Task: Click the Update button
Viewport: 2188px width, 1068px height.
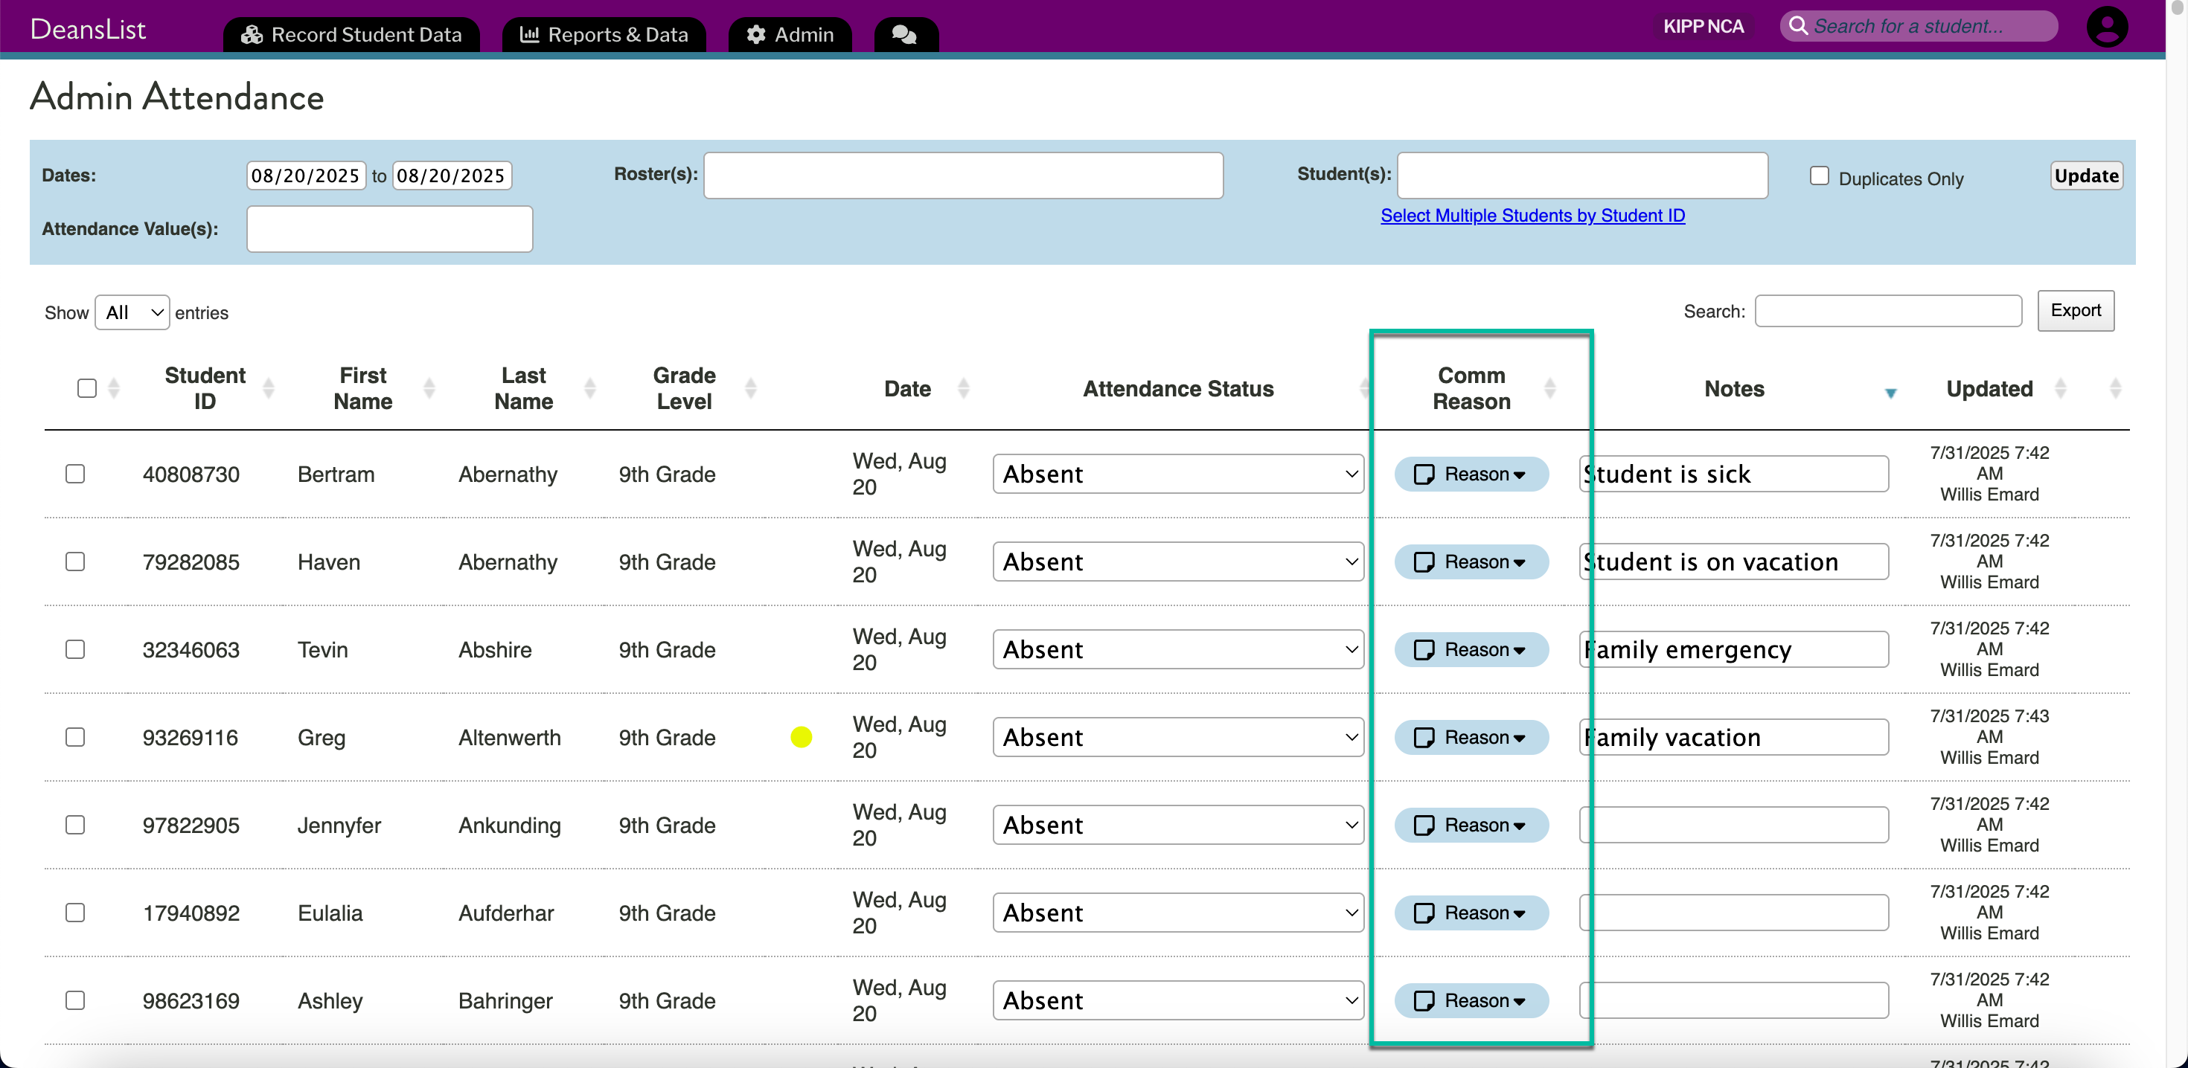Action: [x=2086, y=176]
